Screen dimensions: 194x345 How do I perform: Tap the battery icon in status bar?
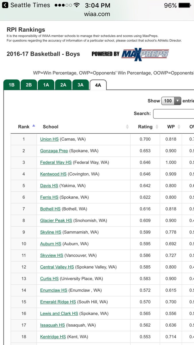click(184, 5)
